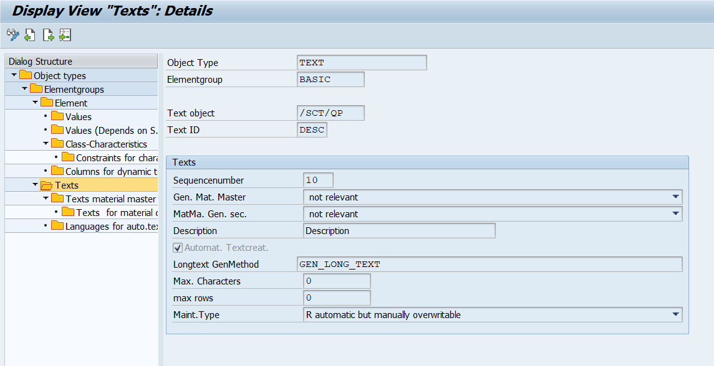
Task: Select the open Texts folder icon
Action: coord(47,185)
